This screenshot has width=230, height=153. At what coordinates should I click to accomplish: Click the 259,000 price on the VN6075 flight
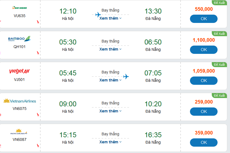204,102
